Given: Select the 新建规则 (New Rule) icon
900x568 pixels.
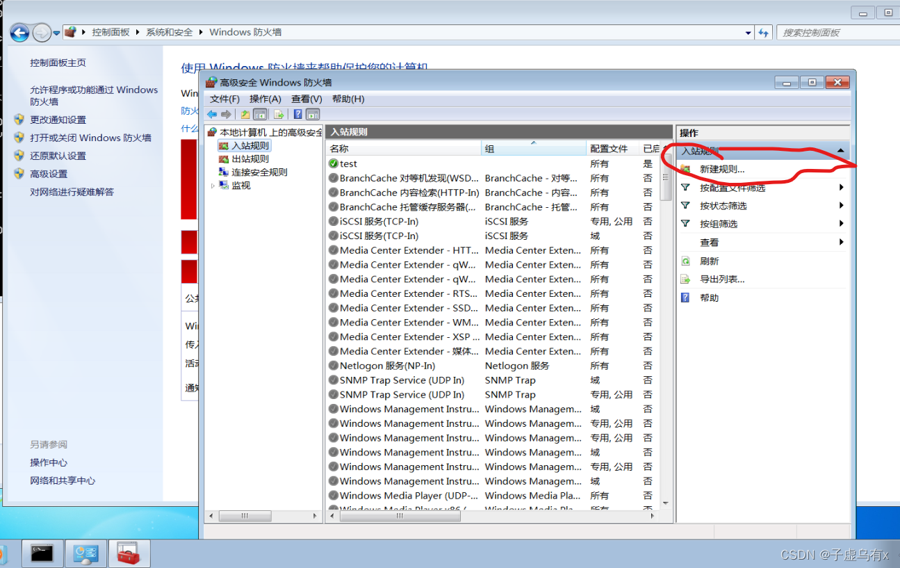Looking at the screenshot, I should [685, 168].
